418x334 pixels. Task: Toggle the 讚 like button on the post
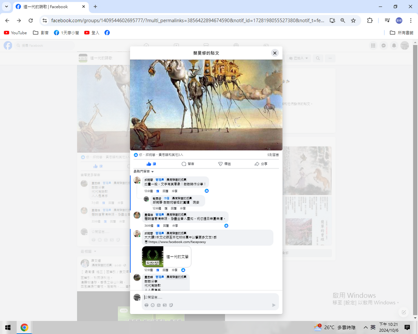pos(151,164)
